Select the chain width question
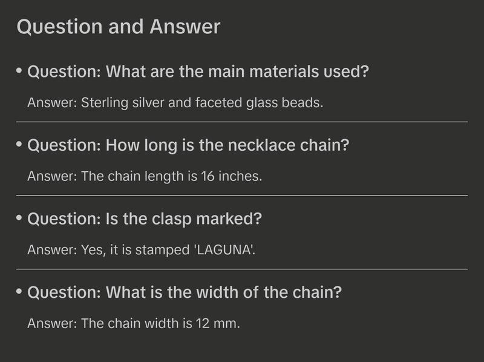 [185, 292]
